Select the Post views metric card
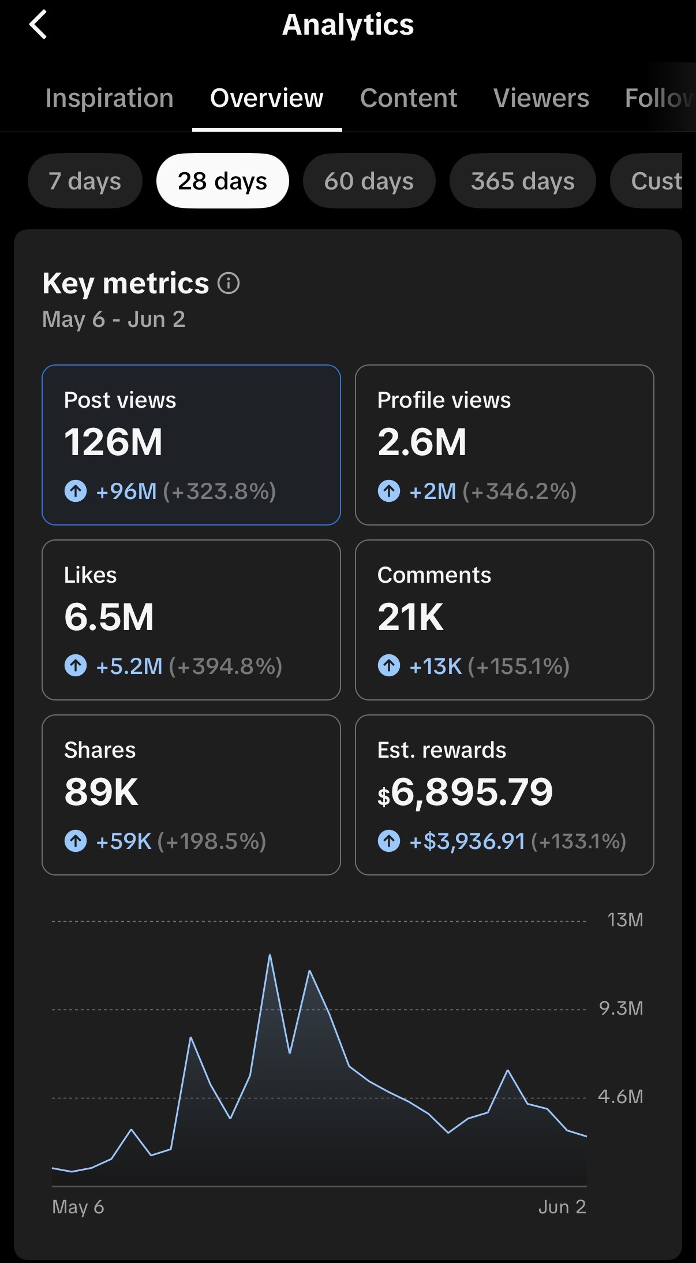 pos(191,445)
